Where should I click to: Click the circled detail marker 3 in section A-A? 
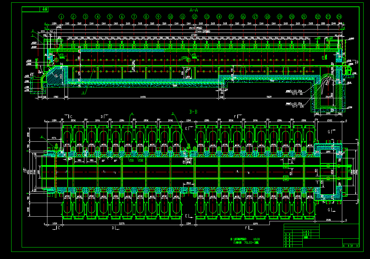pyautogui.click(x=83, y=92)
